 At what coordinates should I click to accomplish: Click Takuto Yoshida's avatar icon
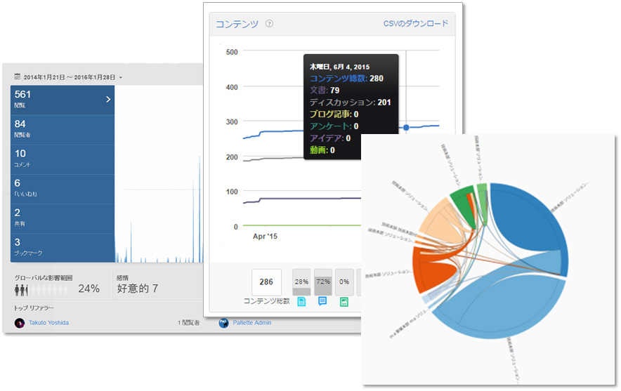click(20, 323)
